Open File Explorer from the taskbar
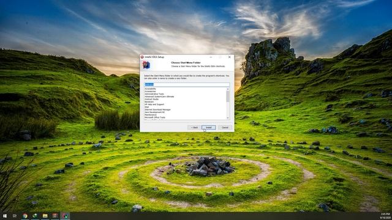The height and width of the screenshot is (220, 392). click(x=45, y=216)
